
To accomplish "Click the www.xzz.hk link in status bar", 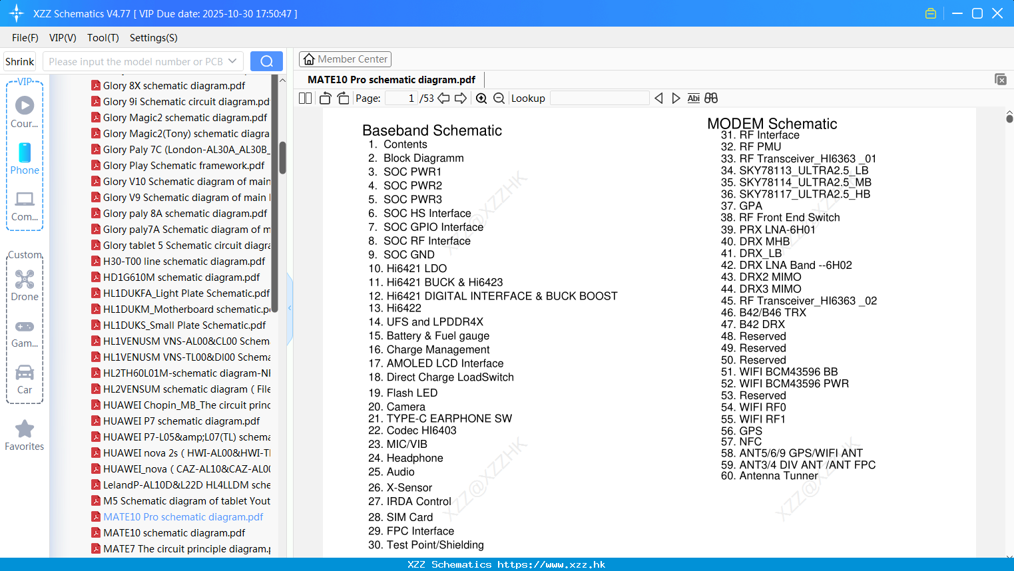I will coord(551,564).
